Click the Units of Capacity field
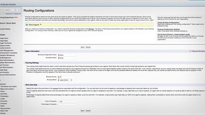Viewport: 205px width, 115px height. tap(67, 102)
